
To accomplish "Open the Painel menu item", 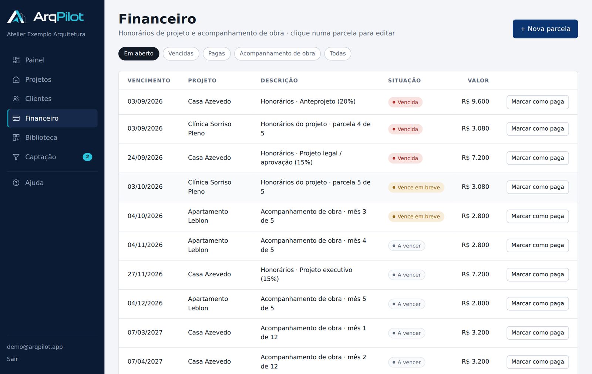I will click(x=52, y=60).
